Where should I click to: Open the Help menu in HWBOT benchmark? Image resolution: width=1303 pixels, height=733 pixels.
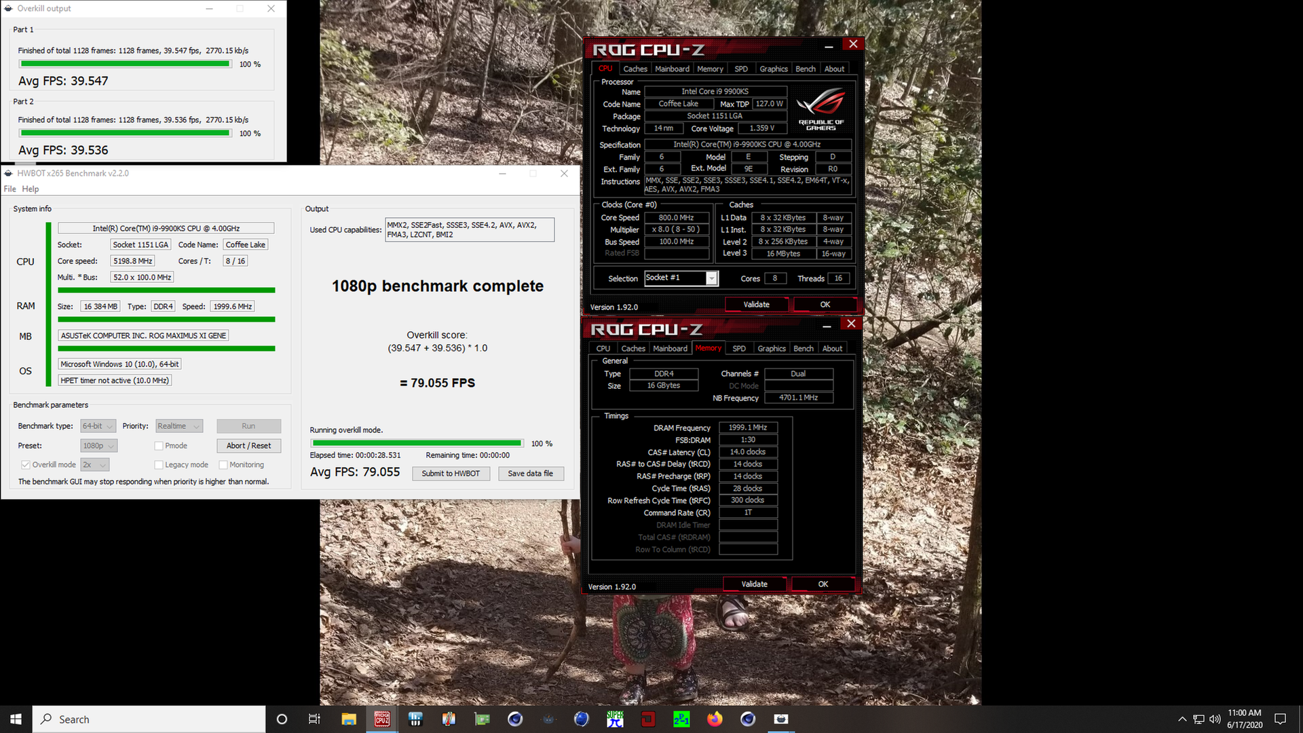(x=31, y=189)
